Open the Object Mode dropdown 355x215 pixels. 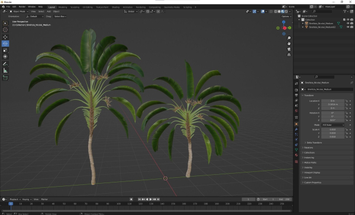click(x=19, y=12)
